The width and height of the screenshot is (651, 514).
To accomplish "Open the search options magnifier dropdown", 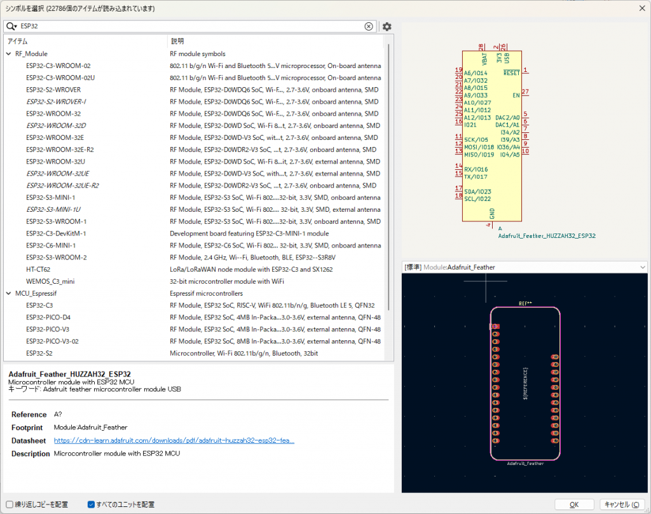I will (11, 26).
